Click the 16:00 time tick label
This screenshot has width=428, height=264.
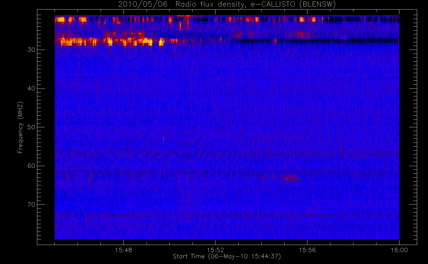click(399, 250)
